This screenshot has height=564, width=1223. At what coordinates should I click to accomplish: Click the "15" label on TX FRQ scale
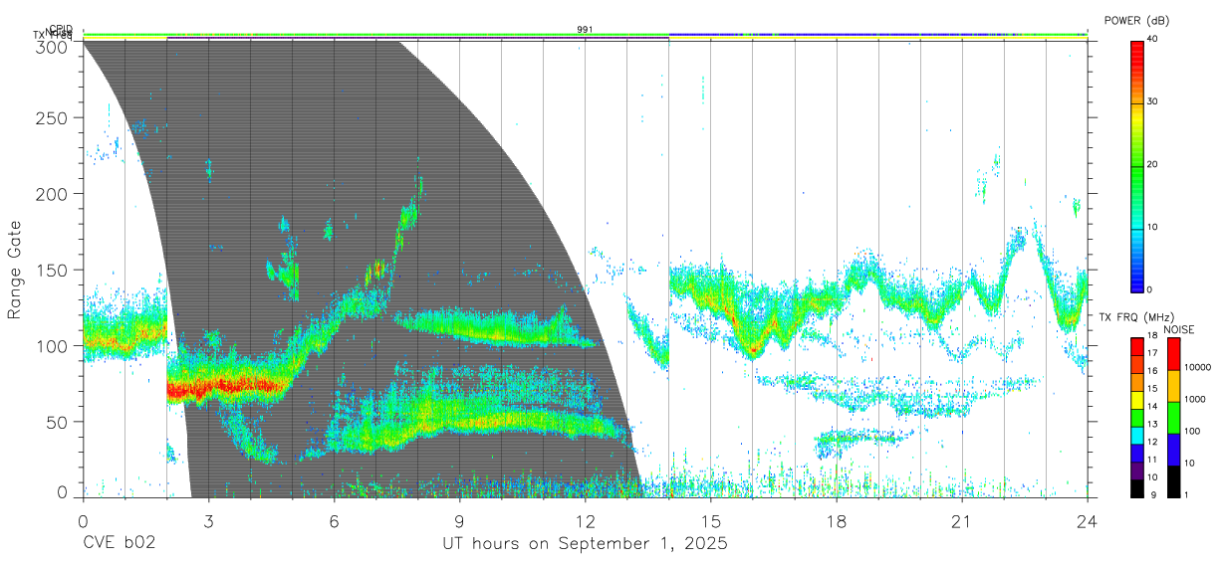1151,388
